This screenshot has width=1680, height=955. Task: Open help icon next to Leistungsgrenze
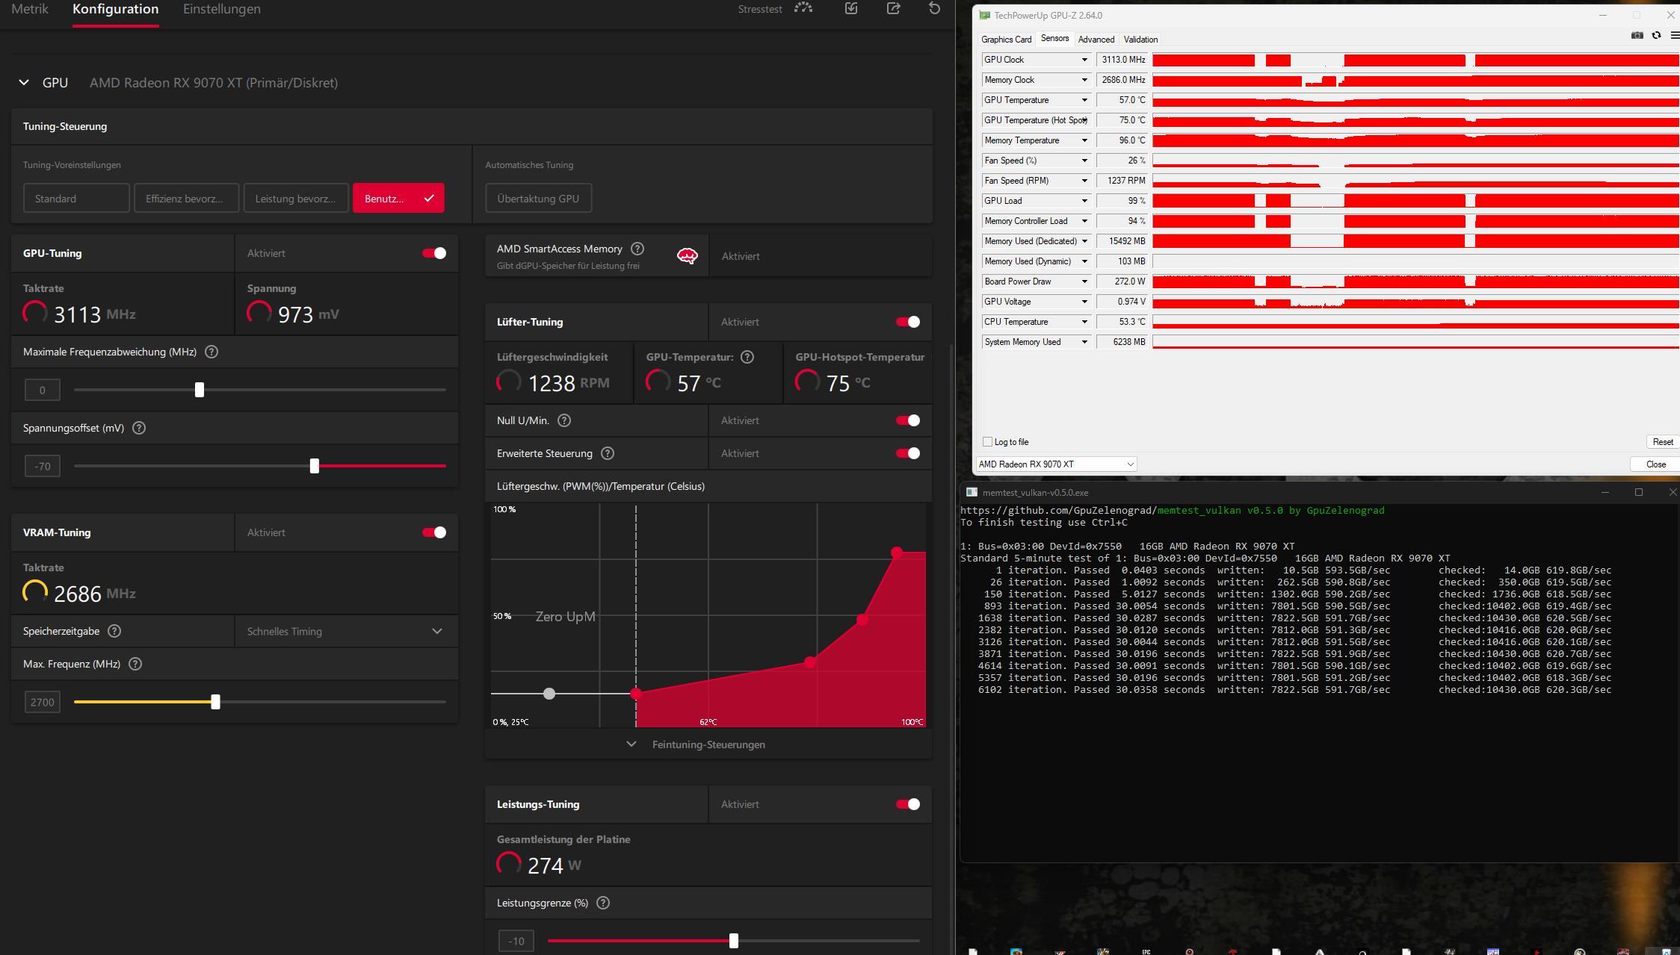coord(603,903)
